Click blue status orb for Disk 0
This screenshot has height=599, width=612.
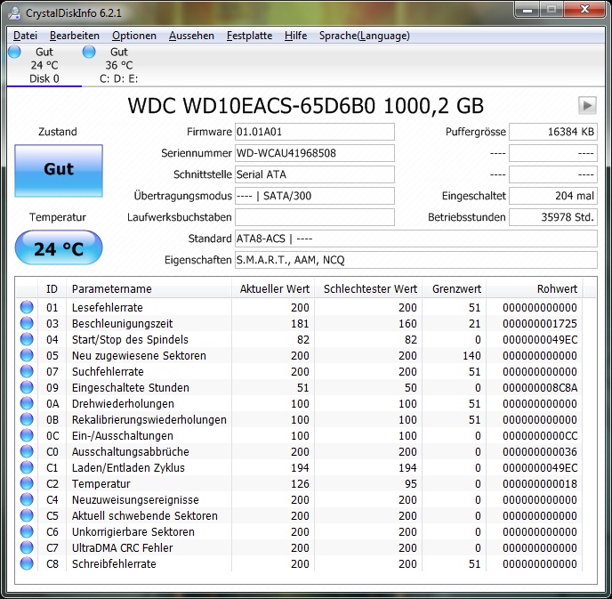point(14,52)
